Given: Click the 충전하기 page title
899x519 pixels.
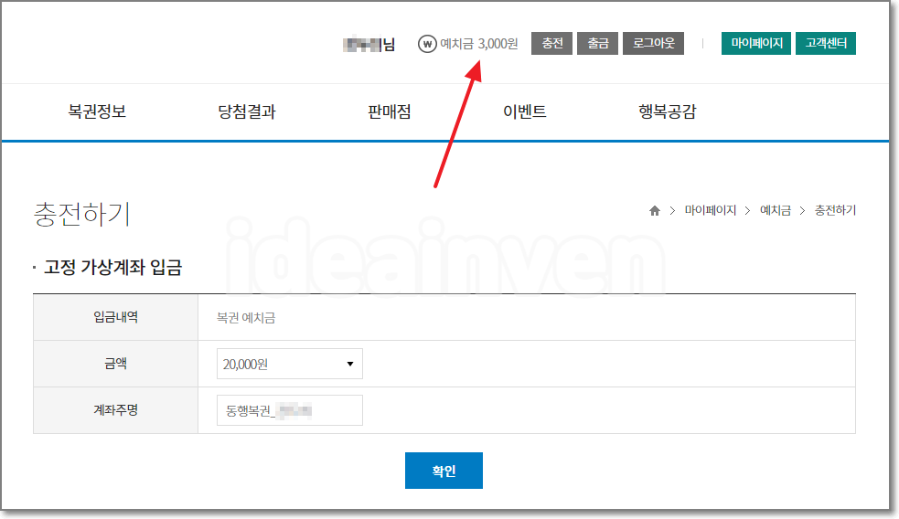Looking at the screenshot, I should (x=82, y=214).
